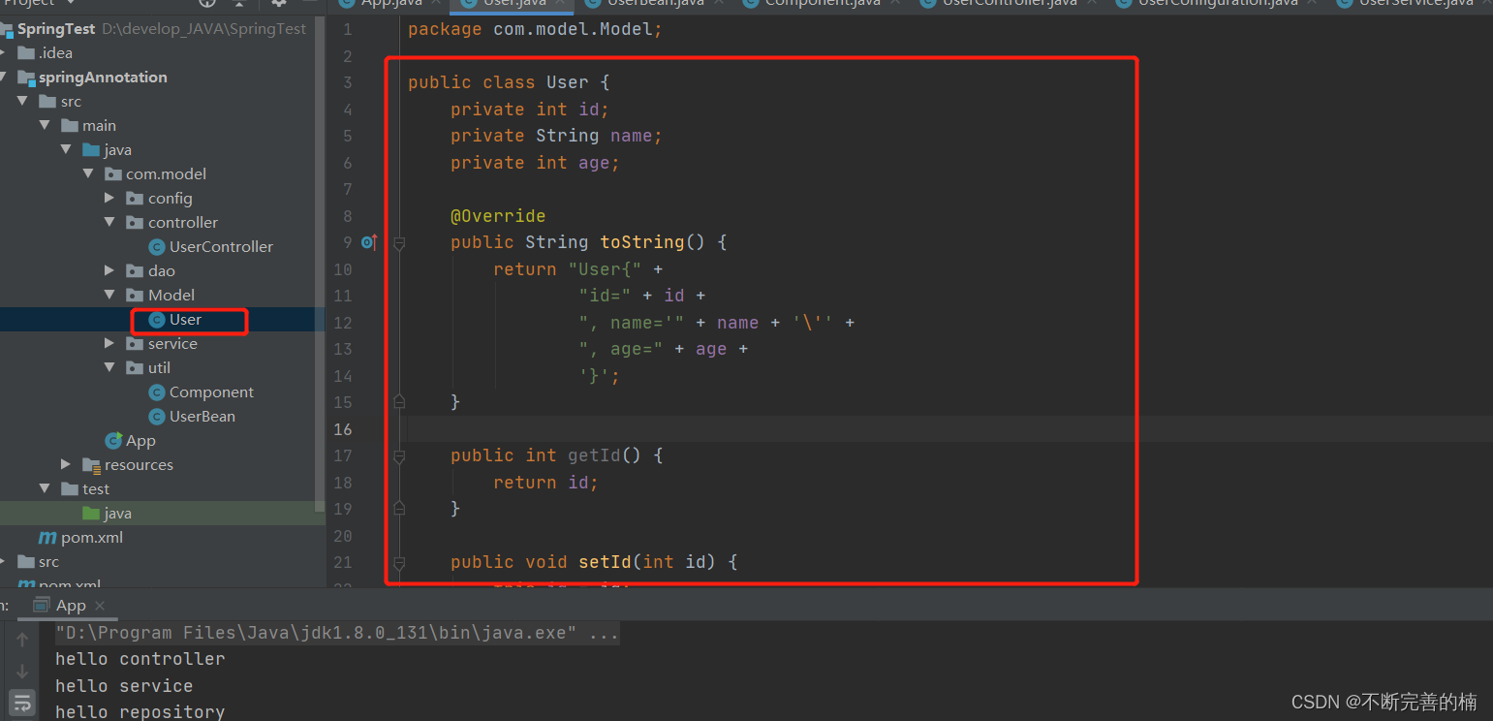Expand the service package arrow
The width and height of the screenshot is (1493, 721).
(110, 344)
